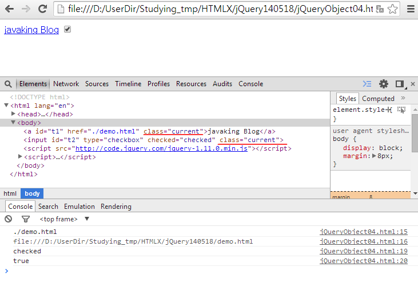Select the Computed sidebar tab
Image resolution: width=418 pixels, height=291 pixels.
pyautogui.click(x=378, y=99)
